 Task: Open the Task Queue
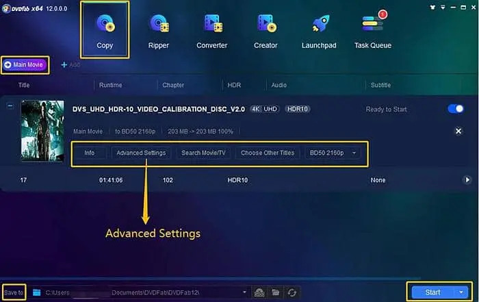[373, 31]
